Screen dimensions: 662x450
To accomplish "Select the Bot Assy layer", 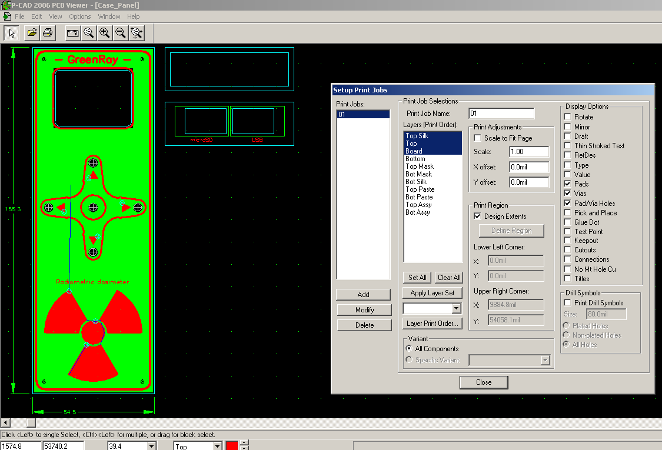I will pyautogui.click(x=433, y=212).
